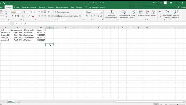Image resolution: width=186 pixels, height=105 pixels.
Task: Open the font size 11 dropdown
Action: (29, 12)
